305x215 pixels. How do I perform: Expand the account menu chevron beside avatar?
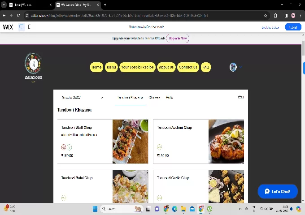click(240, 67)
